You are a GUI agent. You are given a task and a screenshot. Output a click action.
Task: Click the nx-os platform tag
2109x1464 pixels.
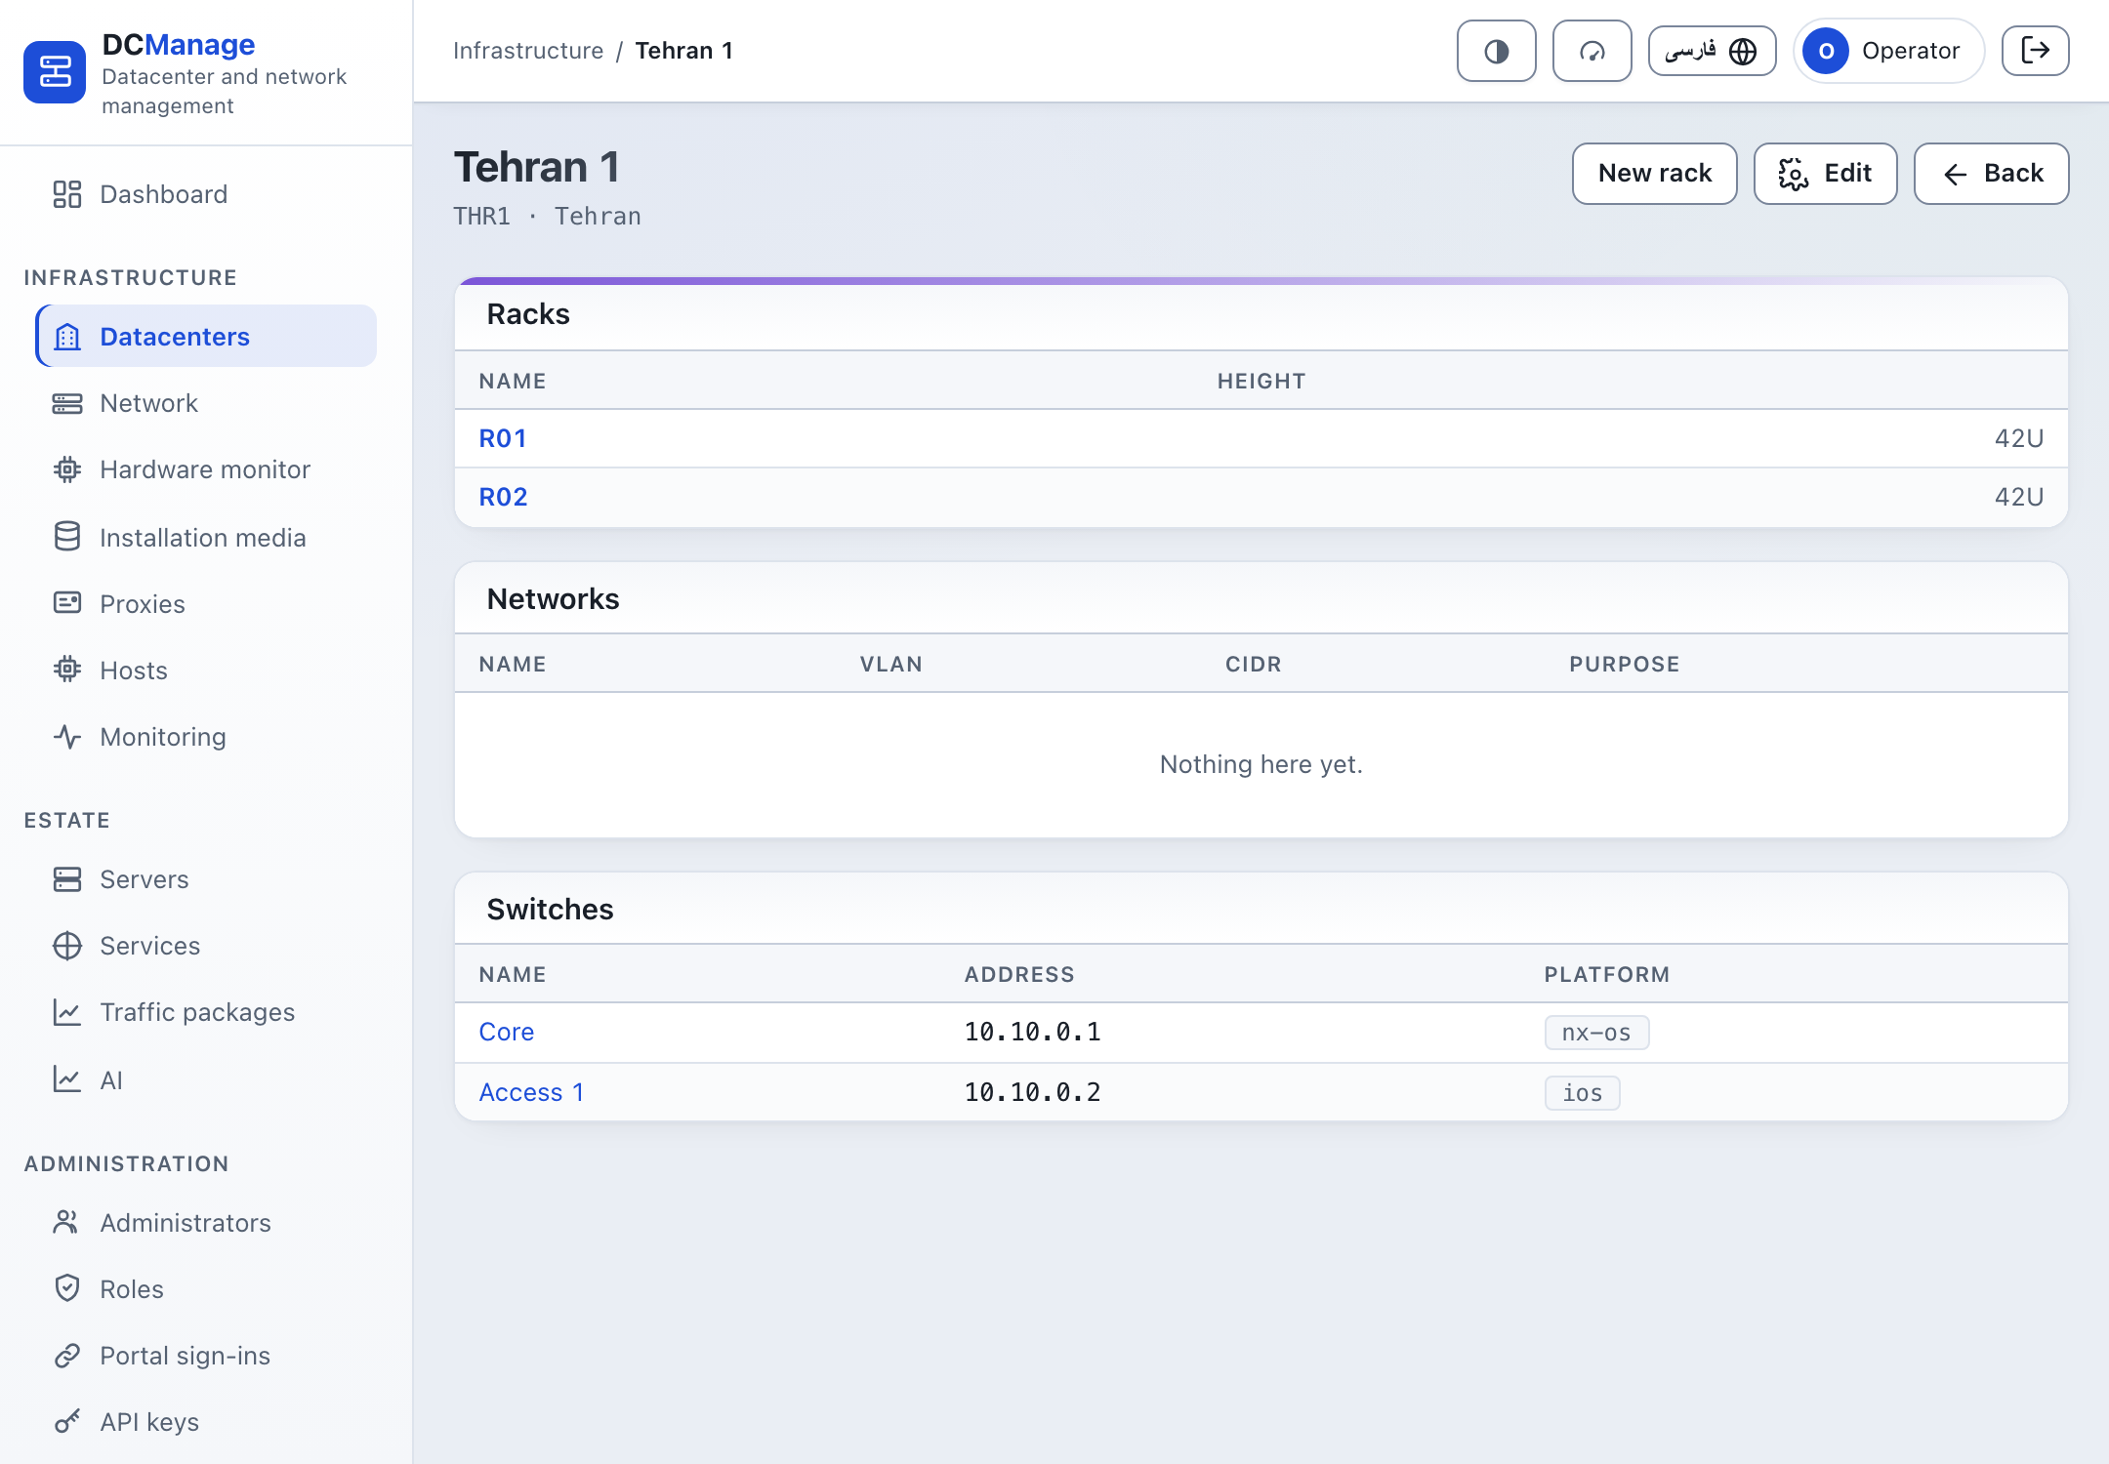(x=1596, y=1033)
